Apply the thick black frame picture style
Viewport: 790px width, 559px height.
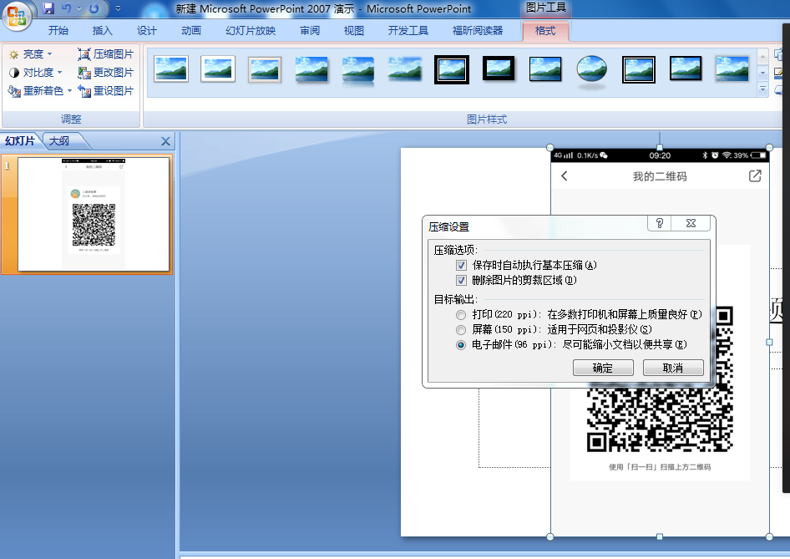499,69
